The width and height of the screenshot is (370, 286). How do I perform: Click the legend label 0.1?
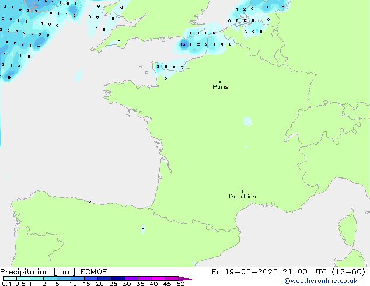[x=6, y=284]
